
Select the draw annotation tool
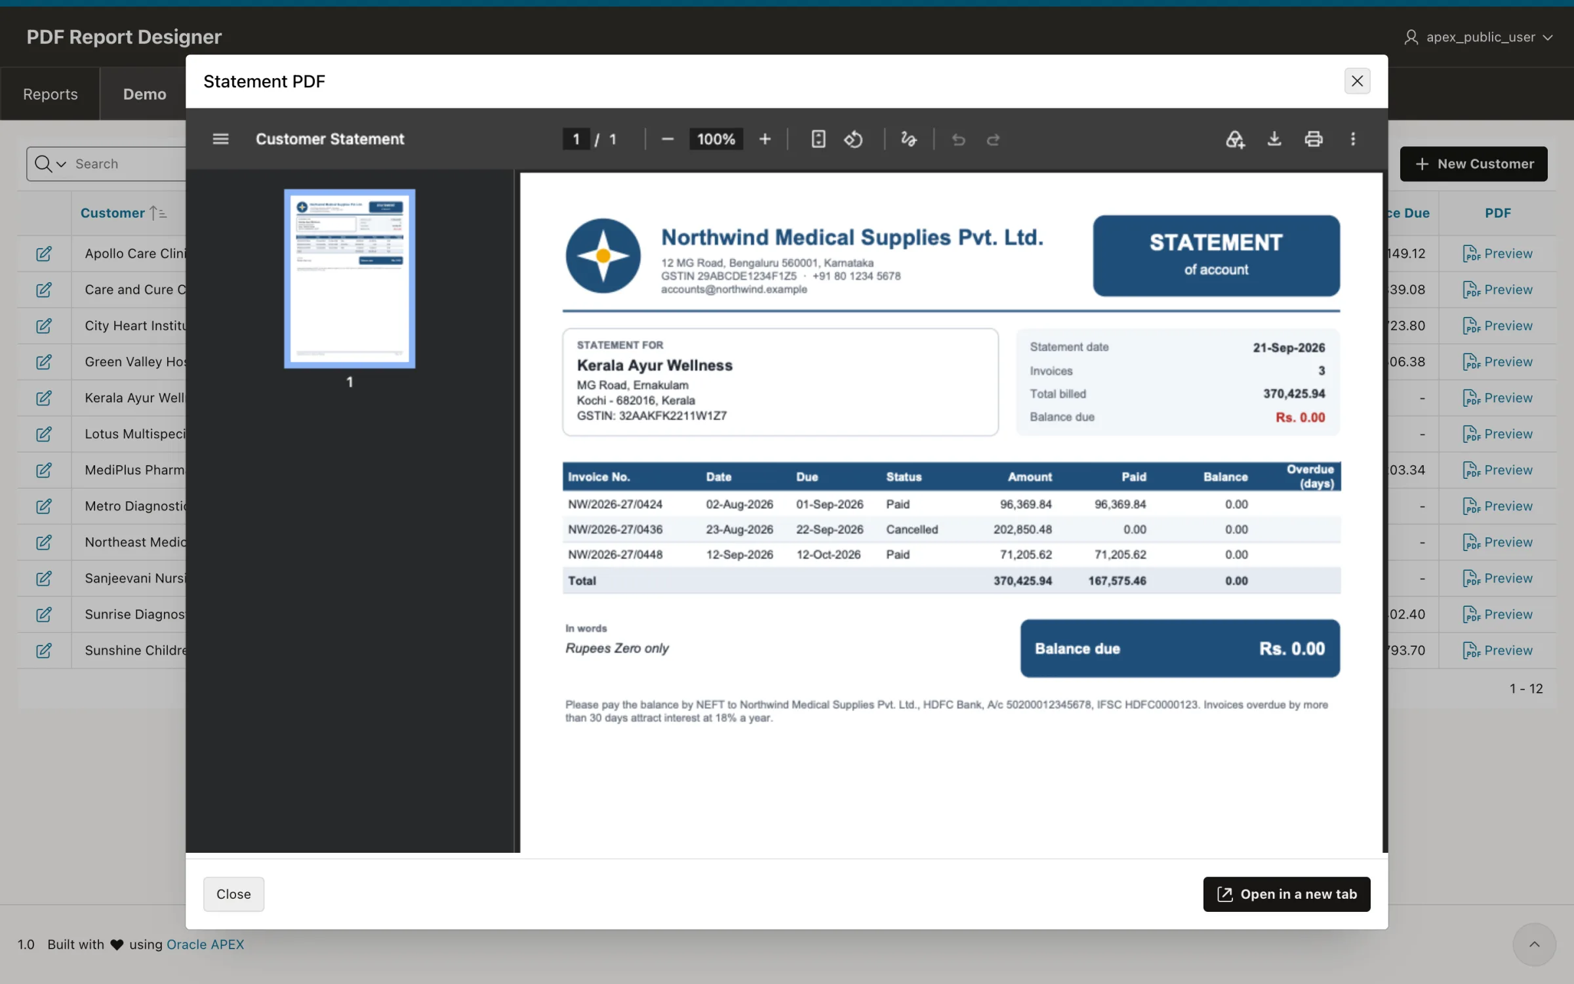pyautogui.click(x=908, y=139)
